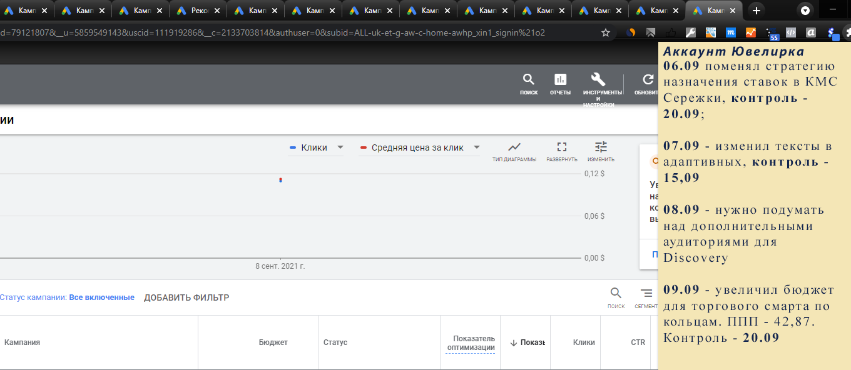Click the grey wrench extension icon
This screenshot has height=370, width=851.
coord(691,32)
